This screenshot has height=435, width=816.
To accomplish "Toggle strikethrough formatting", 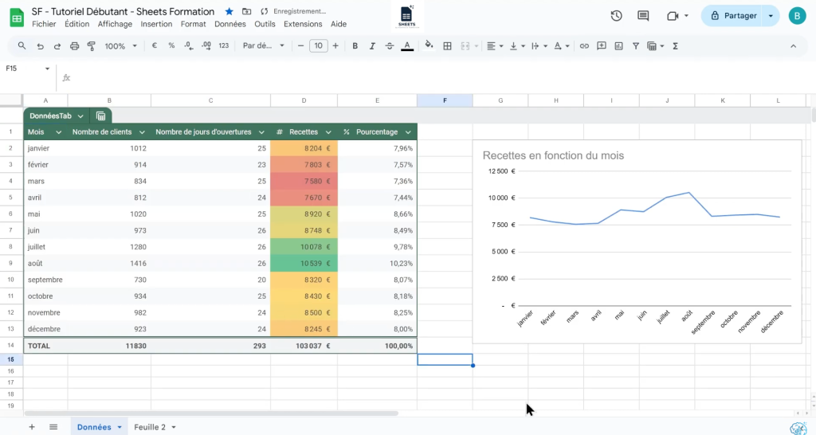I will 389,45.
